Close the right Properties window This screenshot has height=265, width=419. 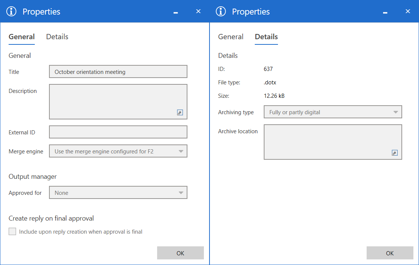tap(408, 11)
